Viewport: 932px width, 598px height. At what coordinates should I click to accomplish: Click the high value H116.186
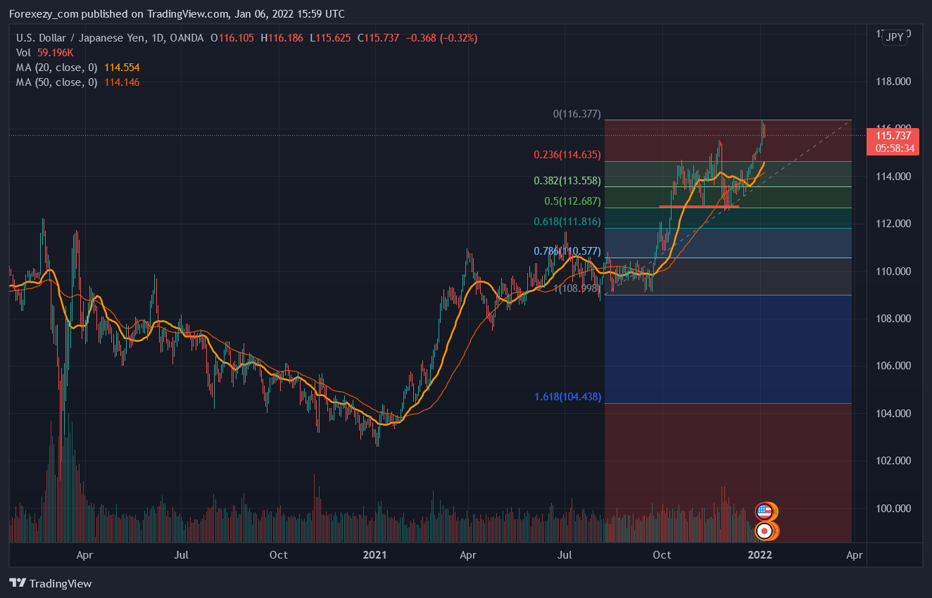(282, 38)
